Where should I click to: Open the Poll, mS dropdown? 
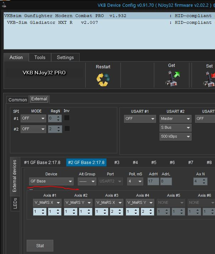[135, 181]
